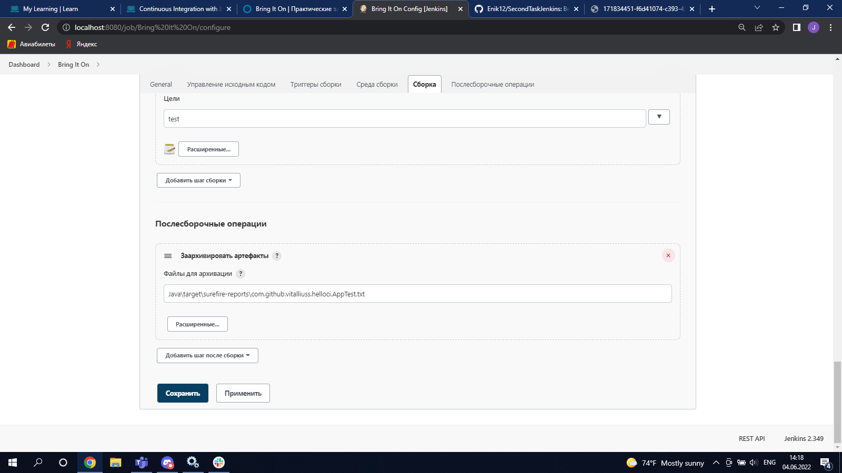Open weather widget 74°F Mostly sunny
The image size is (842, 473).
pyautogui.click(x=665, y=462)
